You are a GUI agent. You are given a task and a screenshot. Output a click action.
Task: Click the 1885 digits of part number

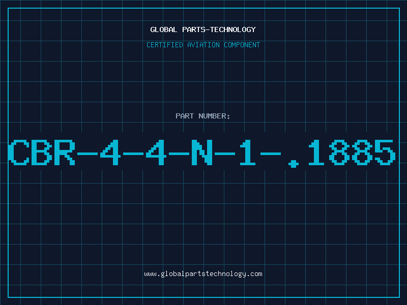[351, 152]
